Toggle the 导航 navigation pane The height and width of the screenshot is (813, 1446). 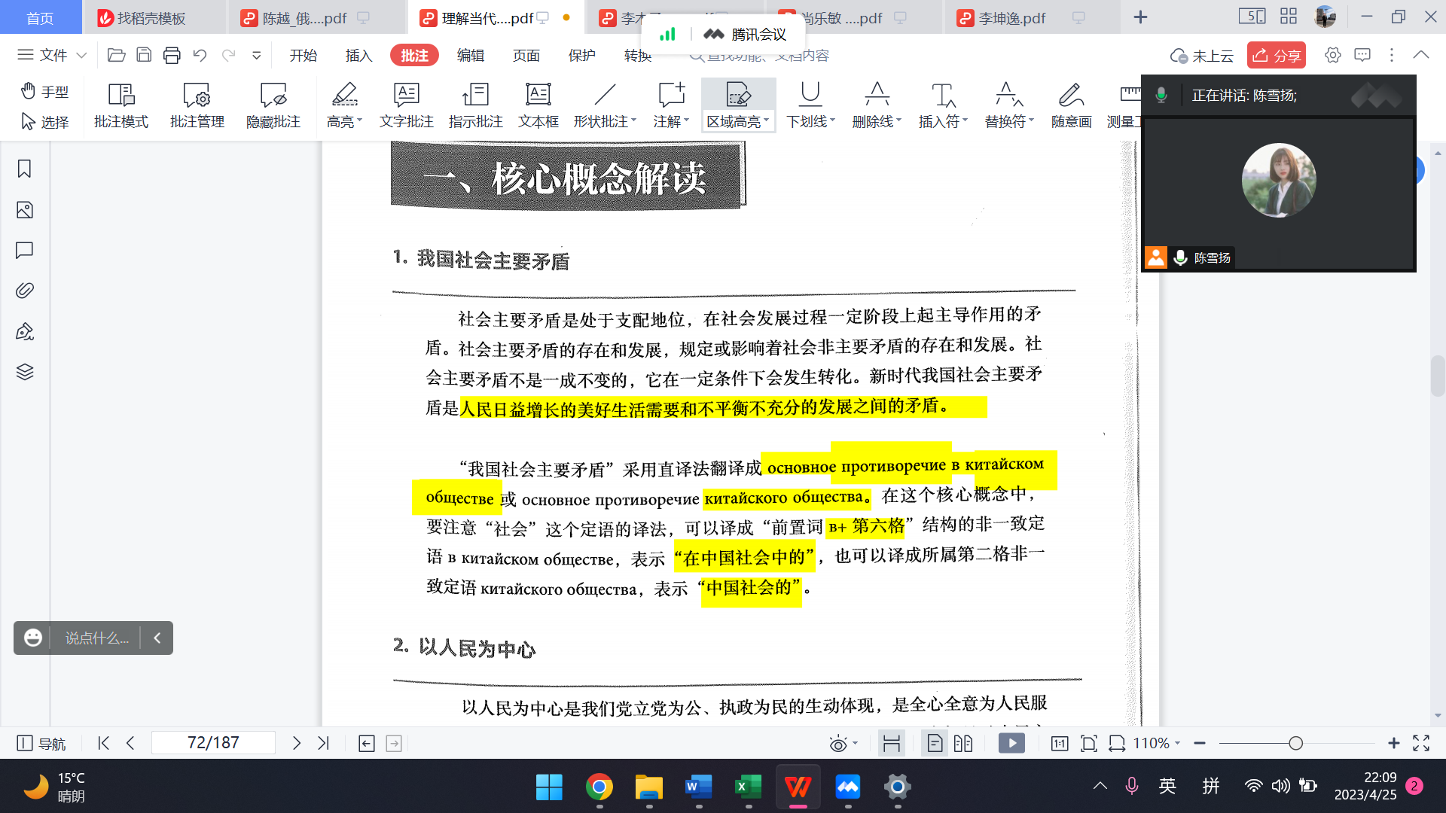coord(41,743)
